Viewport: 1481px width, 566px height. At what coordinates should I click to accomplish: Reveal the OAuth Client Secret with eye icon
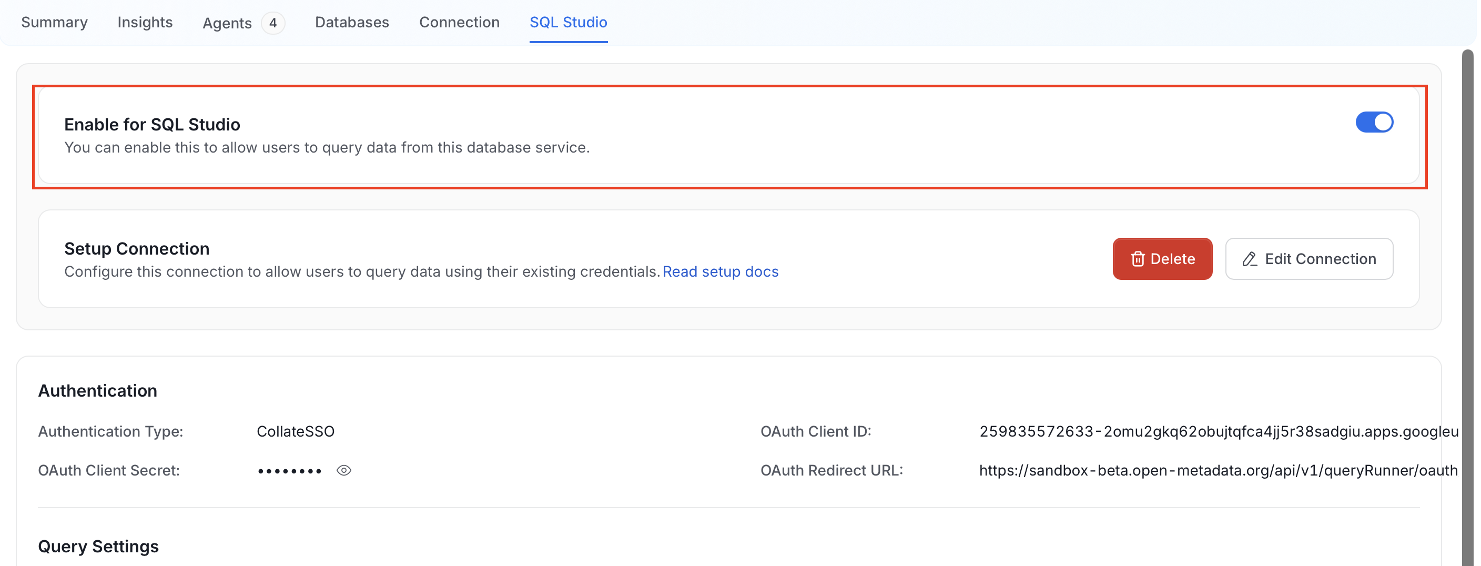[x=344, y=470]
